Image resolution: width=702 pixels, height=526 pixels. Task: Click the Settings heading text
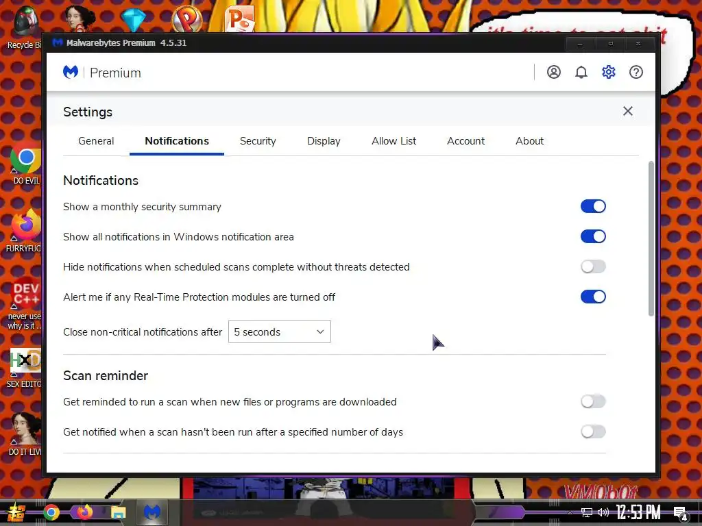88,112
